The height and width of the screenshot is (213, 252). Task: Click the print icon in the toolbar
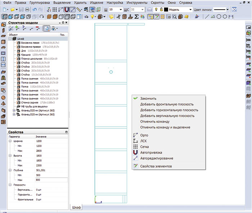tap(27, 9)
